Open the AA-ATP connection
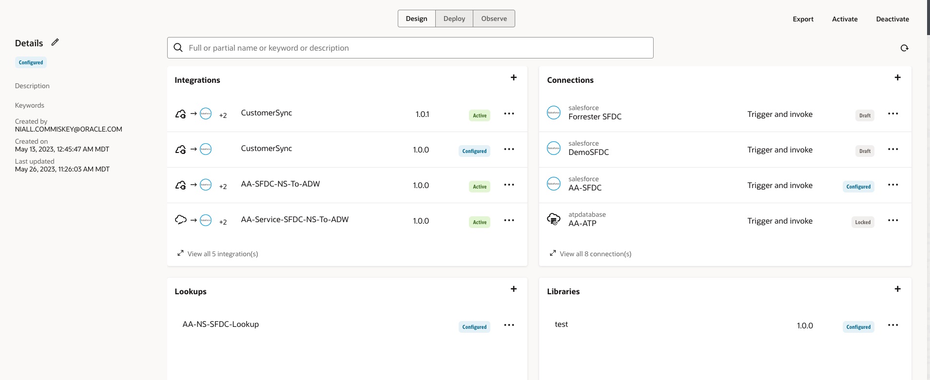 582,223
